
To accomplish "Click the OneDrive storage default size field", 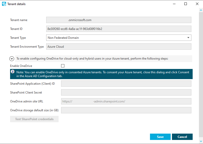I will 126,110.
